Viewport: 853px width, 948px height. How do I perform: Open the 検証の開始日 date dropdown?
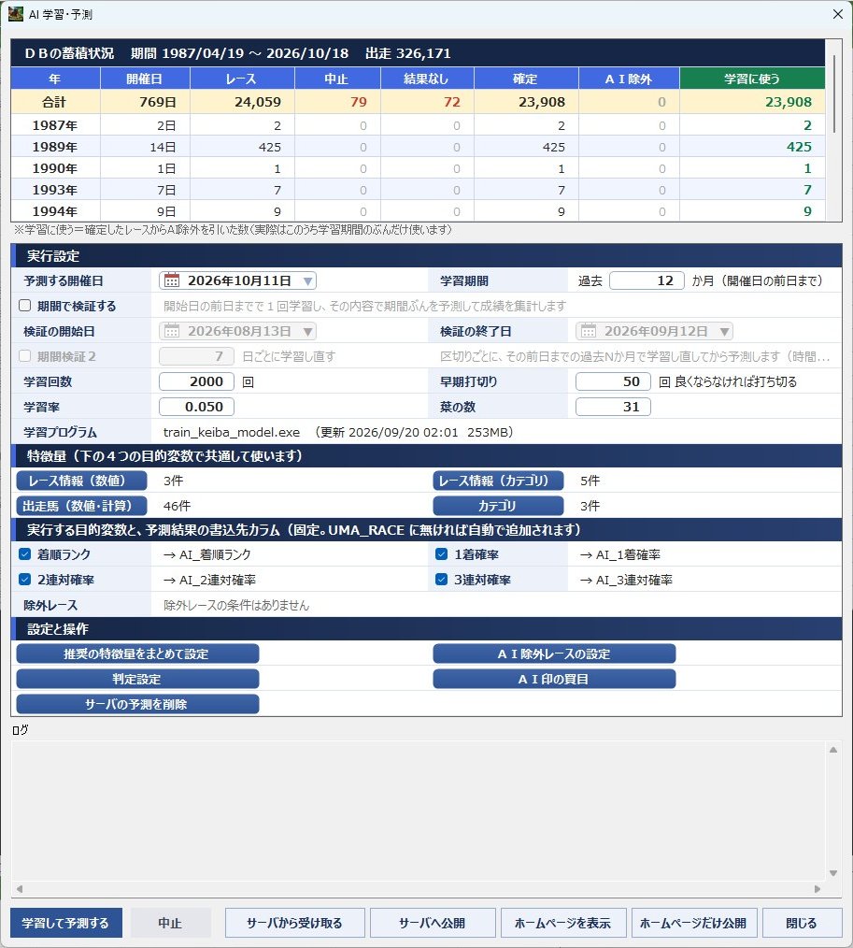(307, 331)
